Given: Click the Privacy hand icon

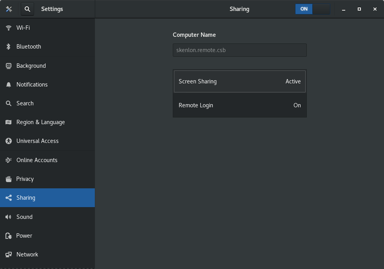Looking at the screenshot, I should click(x=8, y=179).
